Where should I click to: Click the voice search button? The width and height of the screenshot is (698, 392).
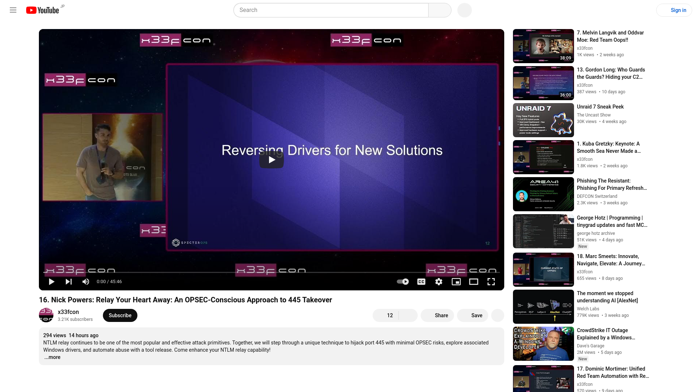[465, 10]
